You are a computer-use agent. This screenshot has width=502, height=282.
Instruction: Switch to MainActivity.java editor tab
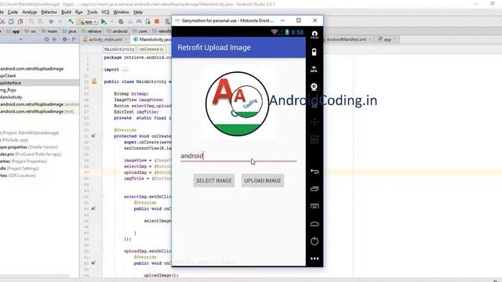(152, 39)
